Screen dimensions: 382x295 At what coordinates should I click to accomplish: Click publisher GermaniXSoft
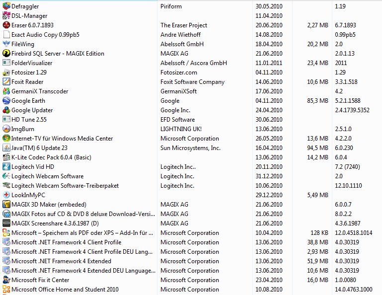(178, 91)
